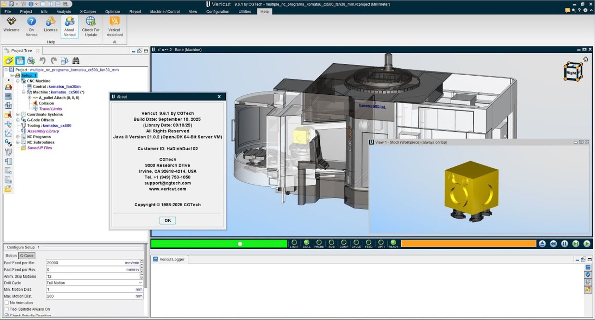
Task: Open the Machine / Control ribbon tab
Action: pyautogui.click(x=165, y=12)
